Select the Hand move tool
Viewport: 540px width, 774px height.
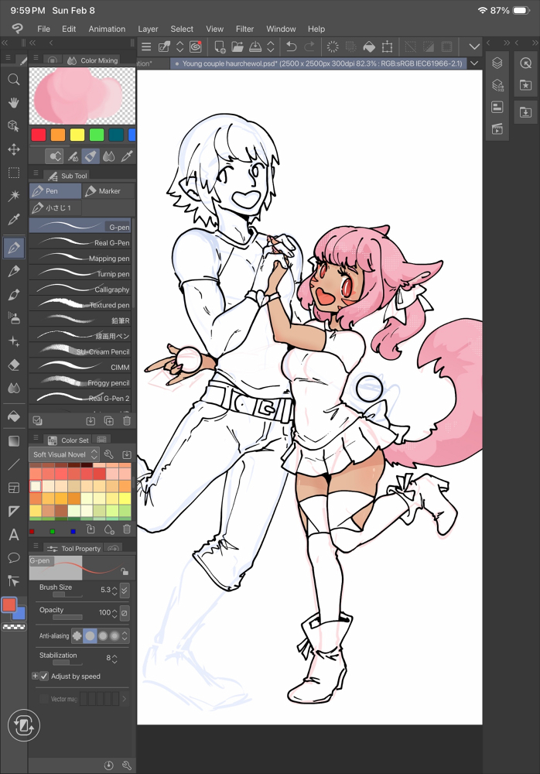coord(14,102)
